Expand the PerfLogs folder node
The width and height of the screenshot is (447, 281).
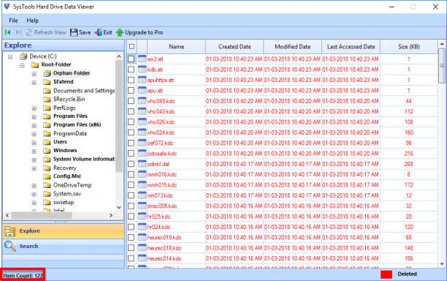[34, 108]
